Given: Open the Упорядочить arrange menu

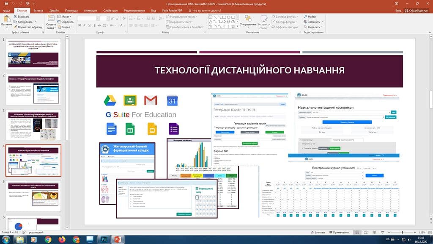Looking at the screenshot, I should [248, 21].
